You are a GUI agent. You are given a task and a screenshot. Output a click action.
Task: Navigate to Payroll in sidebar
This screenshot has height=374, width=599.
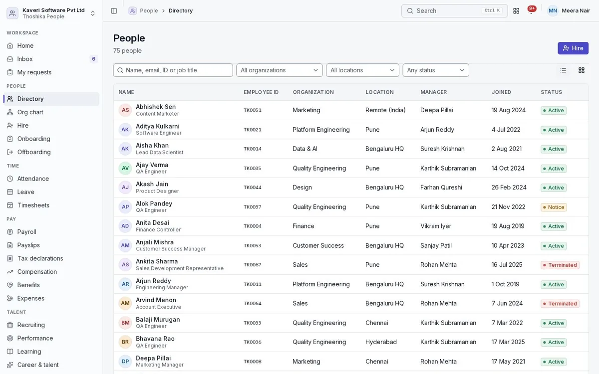[51, 232]
